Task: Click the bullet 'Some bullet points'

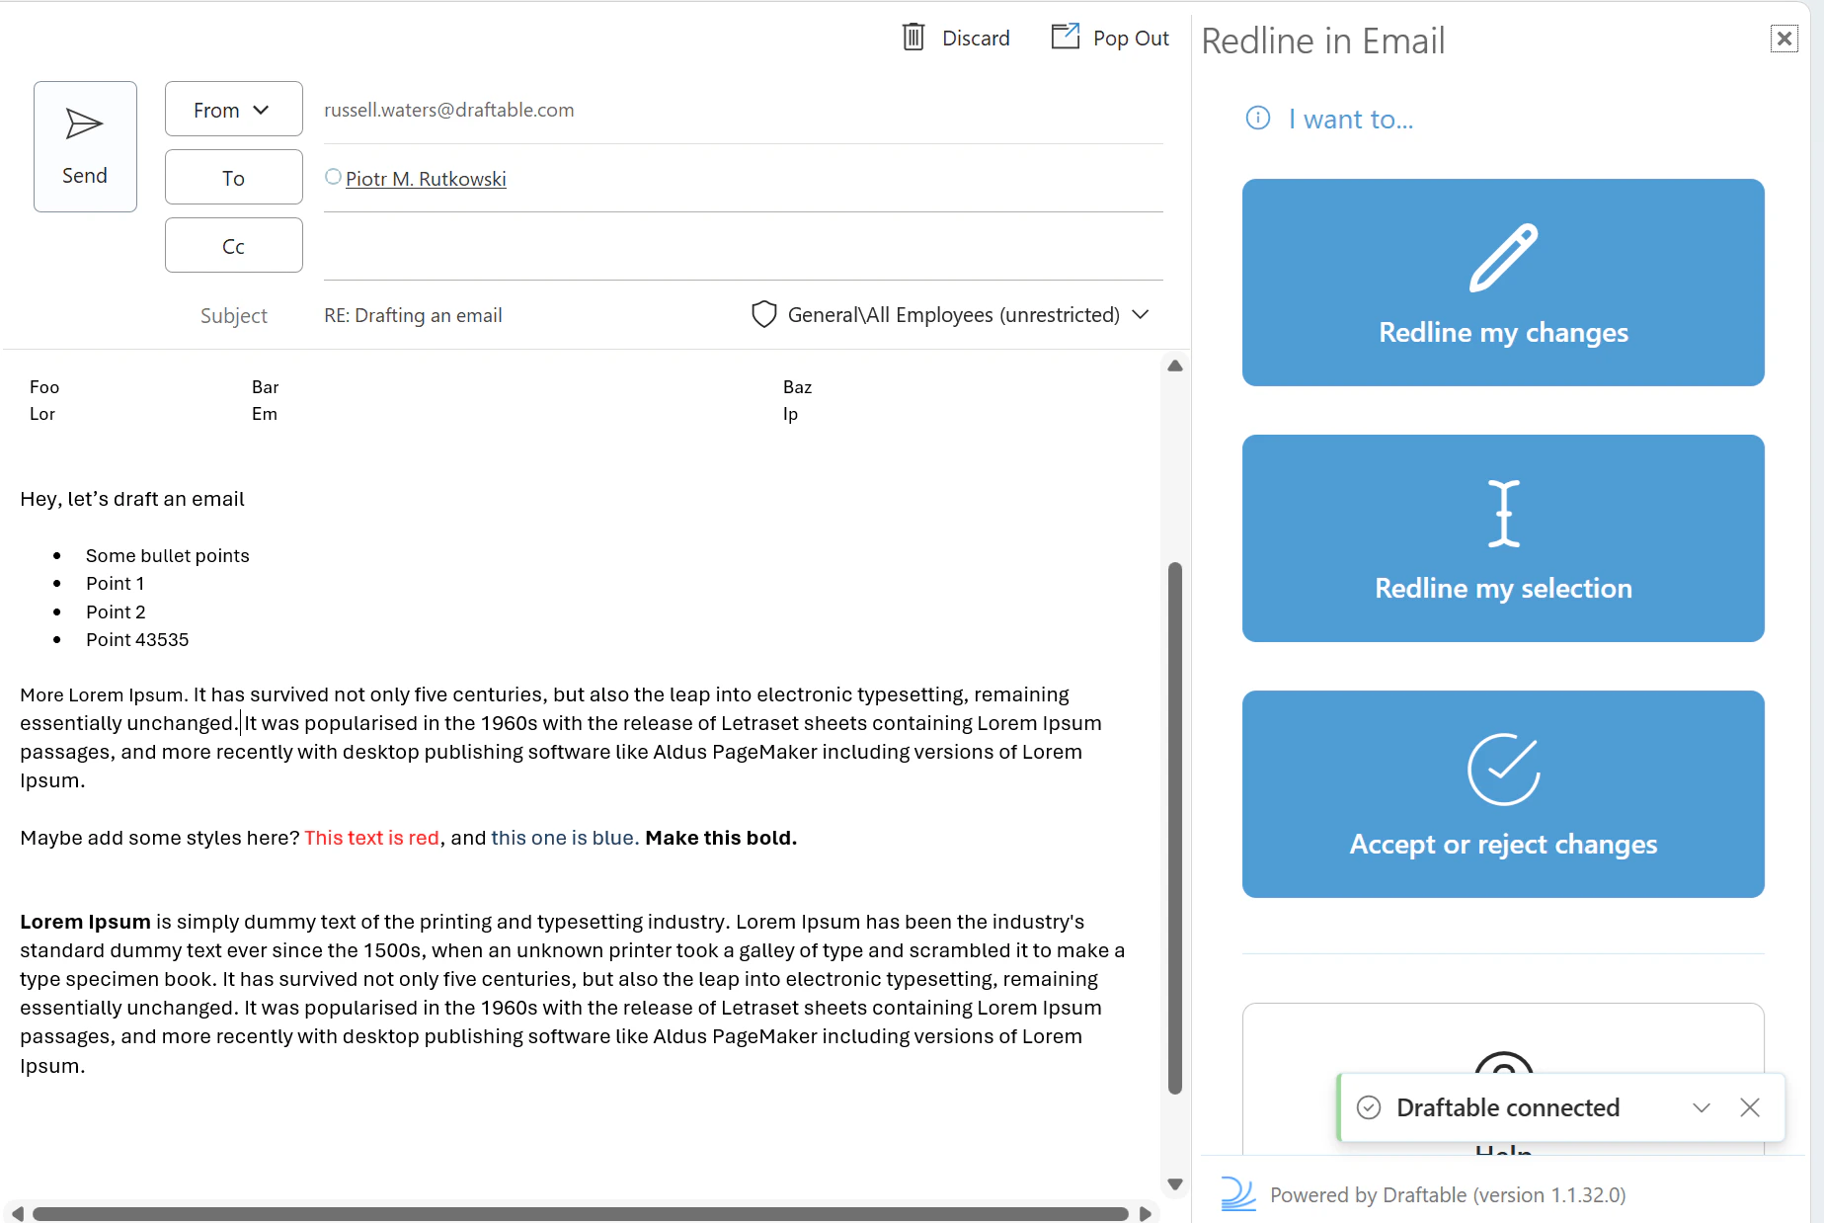Action: pos(168,555)
